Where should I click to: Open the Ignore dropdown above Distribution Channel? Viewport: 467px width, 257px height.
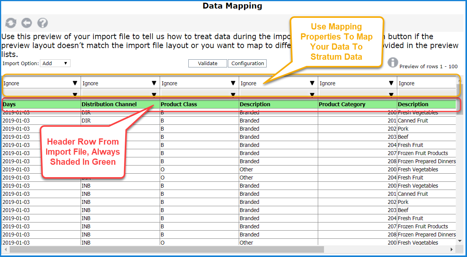(x=120, y=83)
